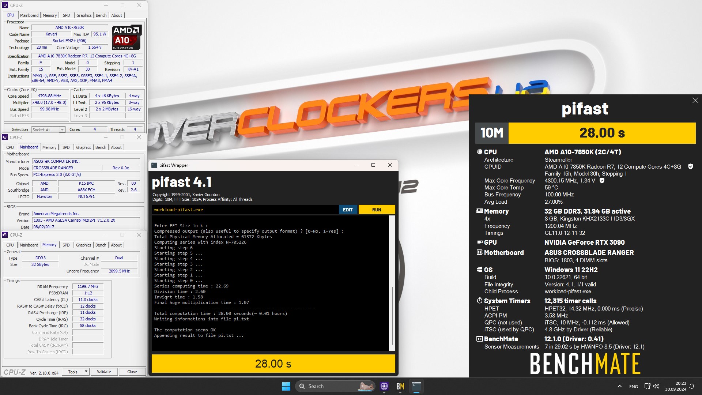Screen dimensions: 702x395
Task: Open About tab in top CPU-Z window
Action: coord(117,15)
